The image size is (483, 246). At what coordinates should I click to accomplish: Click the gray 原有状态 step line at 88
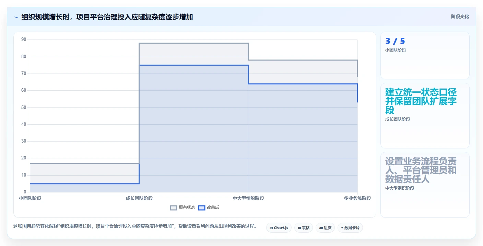(x=193, y=43)
